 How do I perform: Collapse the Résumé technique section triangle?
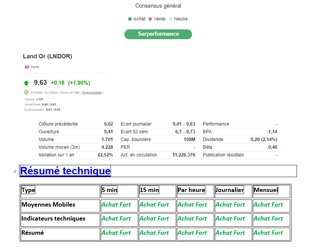point(15,171)
